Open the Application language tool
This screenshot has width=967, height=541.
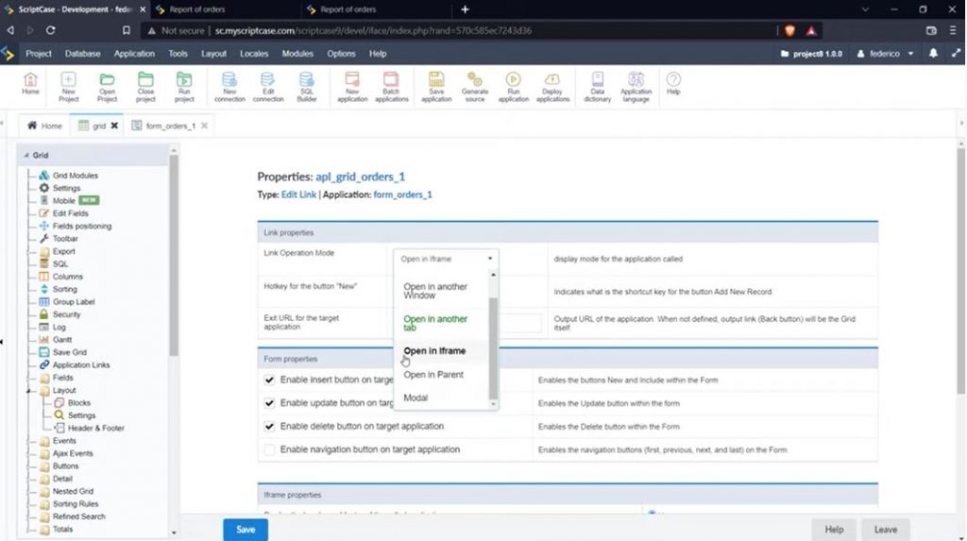click(636, 86)
